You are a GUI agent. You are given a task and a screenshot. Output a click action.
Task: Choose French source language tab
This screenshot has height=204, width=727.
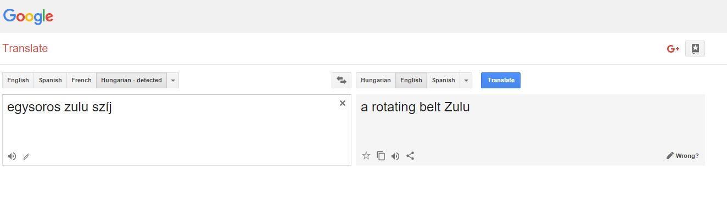tap(81, 80)
